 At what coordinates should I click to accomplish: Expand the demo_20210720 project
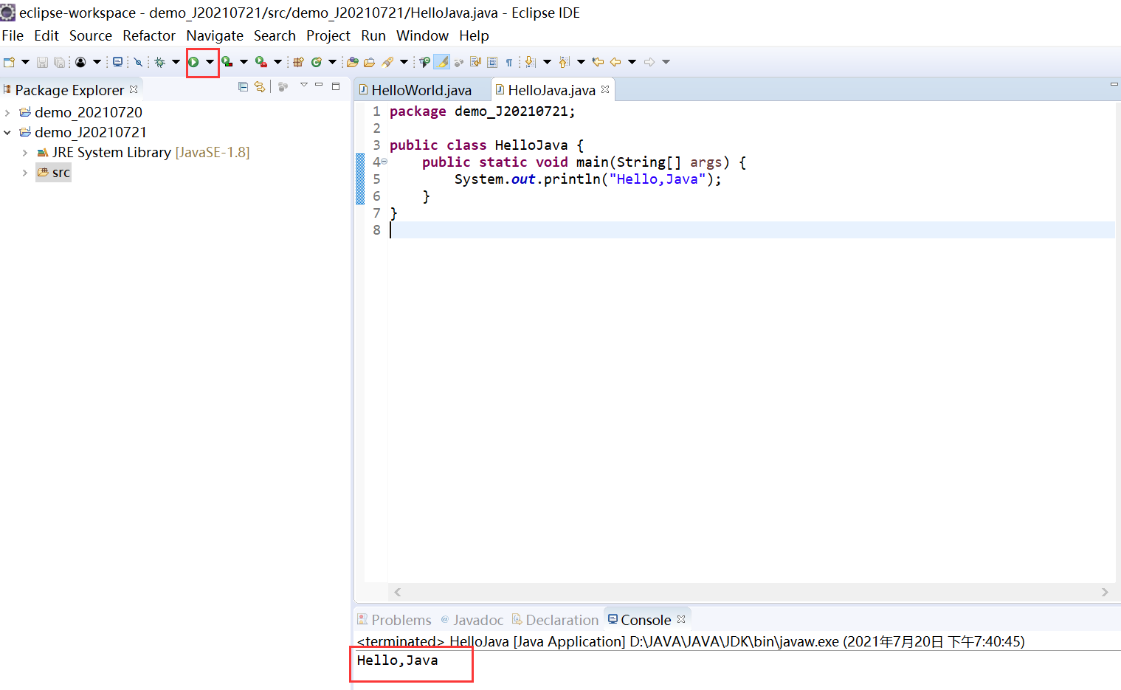coord(7,112)
